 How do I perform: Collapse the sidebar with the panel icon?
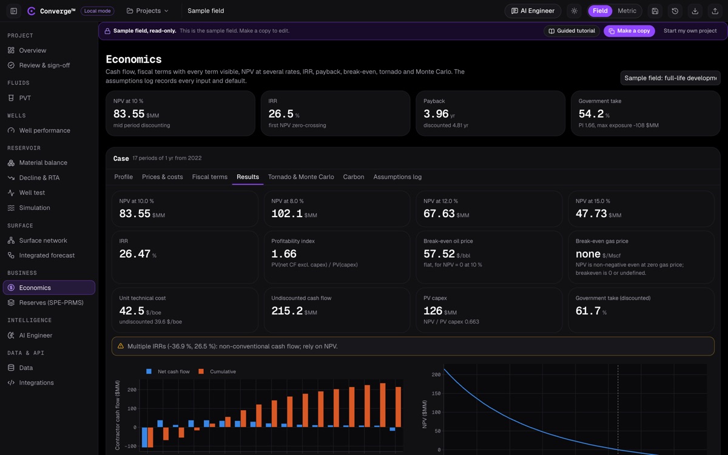click(14, 11)
